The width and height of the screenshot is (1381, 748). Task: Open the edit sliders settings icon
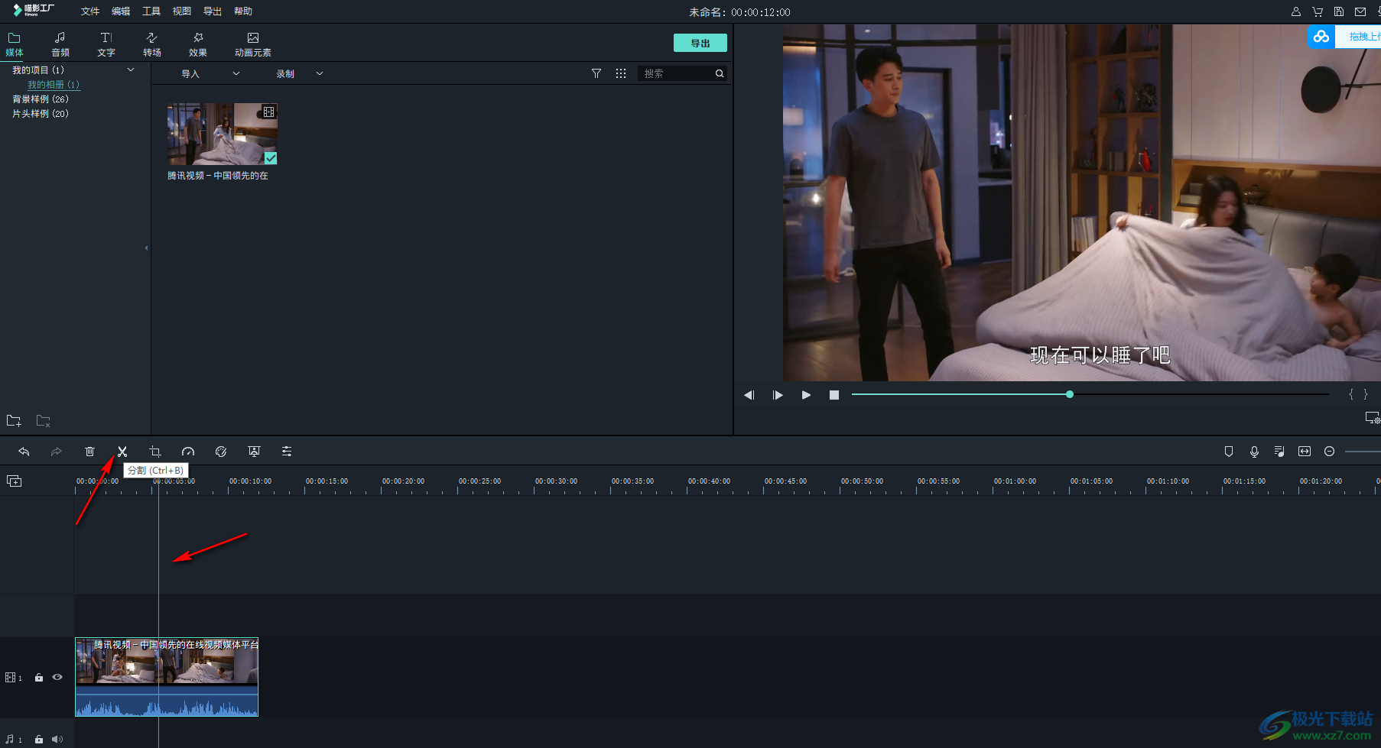pyautogui.click(x=287, y=452)
